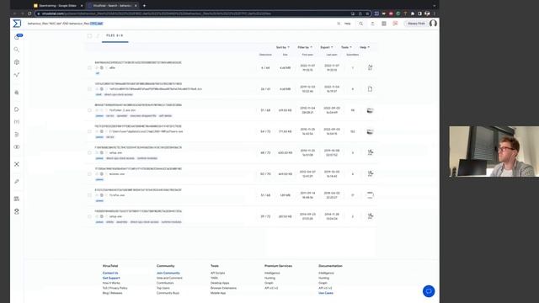Open the Tools dropdown

[346, 47]
